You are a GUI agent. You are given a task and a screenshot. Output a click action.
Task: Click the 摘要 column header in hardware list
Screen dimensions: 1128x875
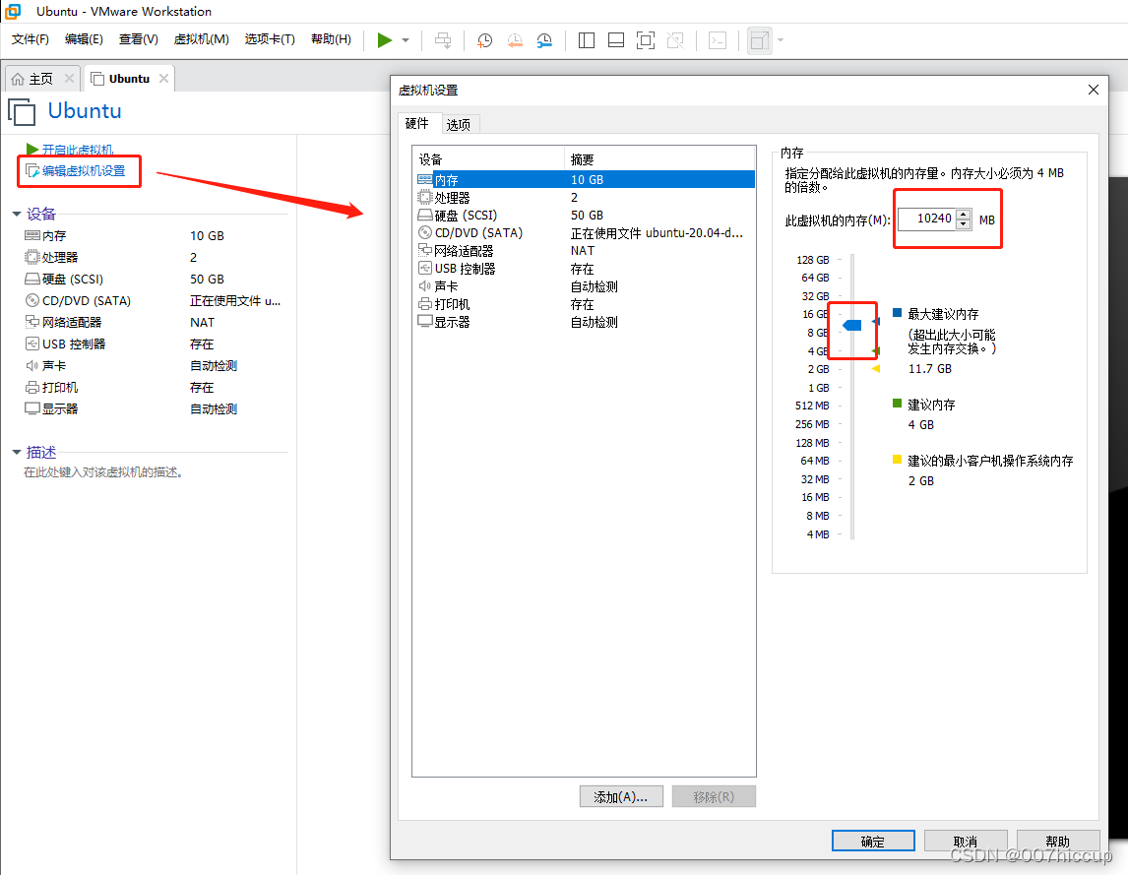[659, 159]
